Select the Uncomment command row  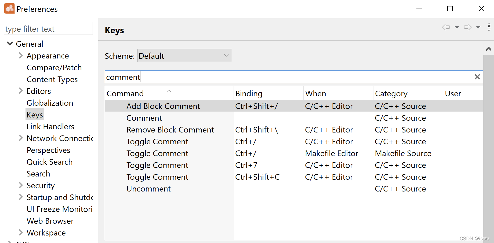pyautogui.click(x=148, y=189)
